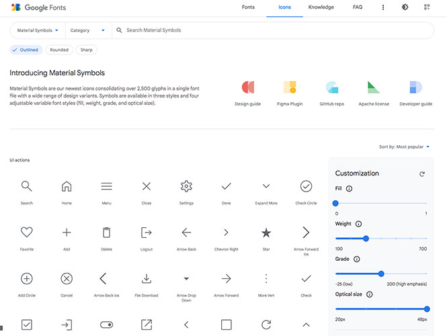Select the refresh icon in bottom row
Image resolution: width=447 pixels, height=336 pixels.
pos(266,325)
